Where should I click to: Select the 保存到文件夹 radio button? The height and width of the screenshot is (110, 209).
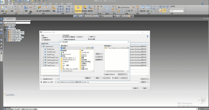pos(41,79)
